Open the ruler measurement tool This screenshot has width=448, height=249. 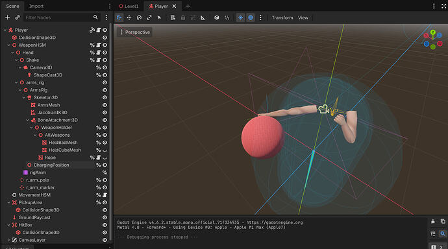(x=203, y=18)
